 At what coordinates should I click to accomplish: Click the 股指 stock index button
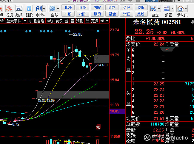pyautogui.click(x=83, y=7)
